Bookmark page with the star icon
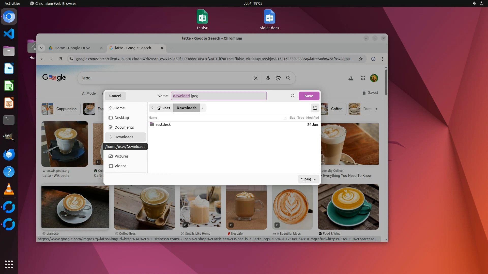Screen dimensions: 488x274 [360, 59]
